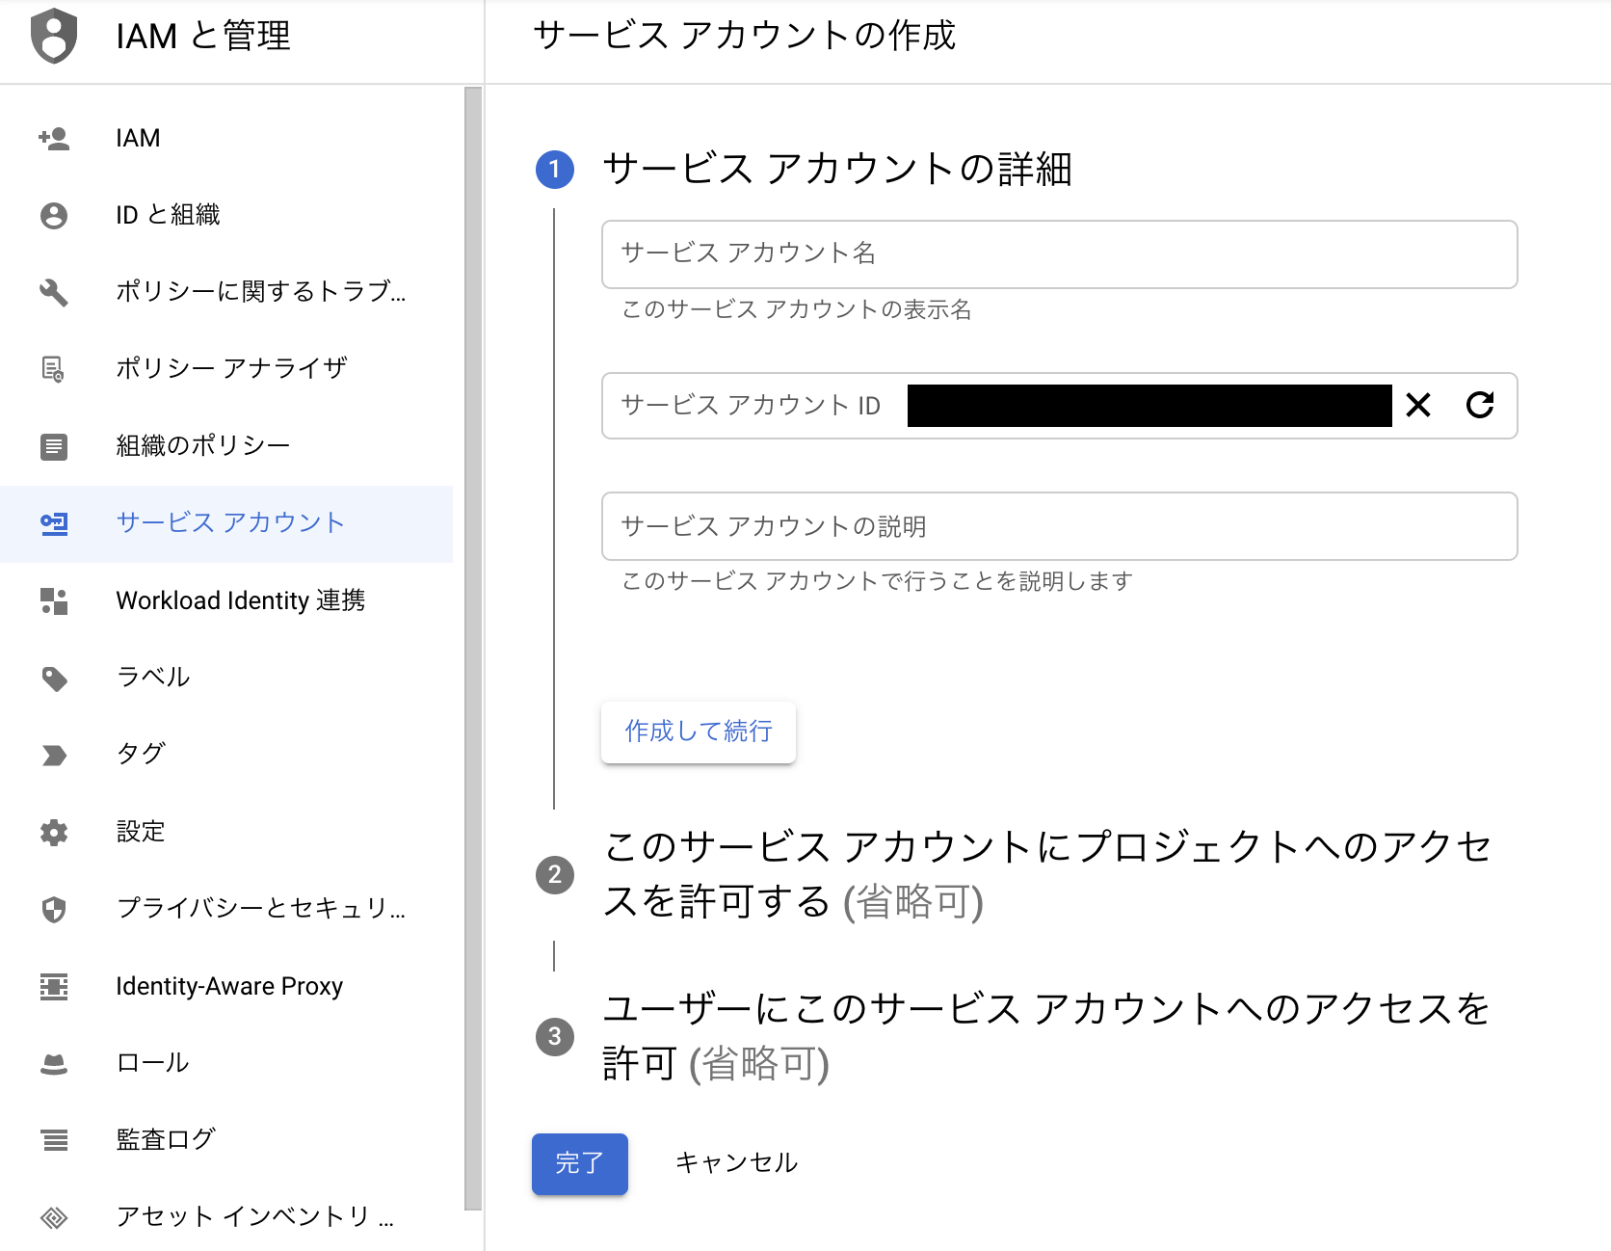The width and height of the screenshot is (1611, 1251).
Task: Open Identity-Aware Proxy page
Action: coord(226,986)
